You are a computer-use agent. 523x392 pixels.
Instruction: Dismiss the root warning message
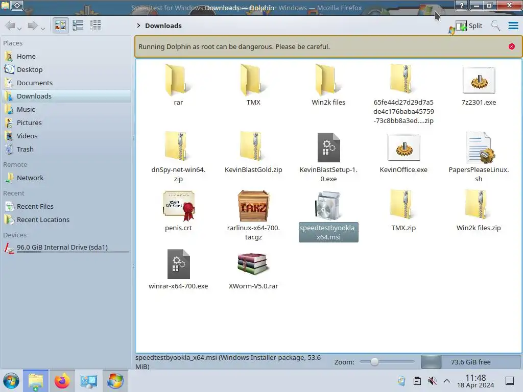(x=512, y=46)
